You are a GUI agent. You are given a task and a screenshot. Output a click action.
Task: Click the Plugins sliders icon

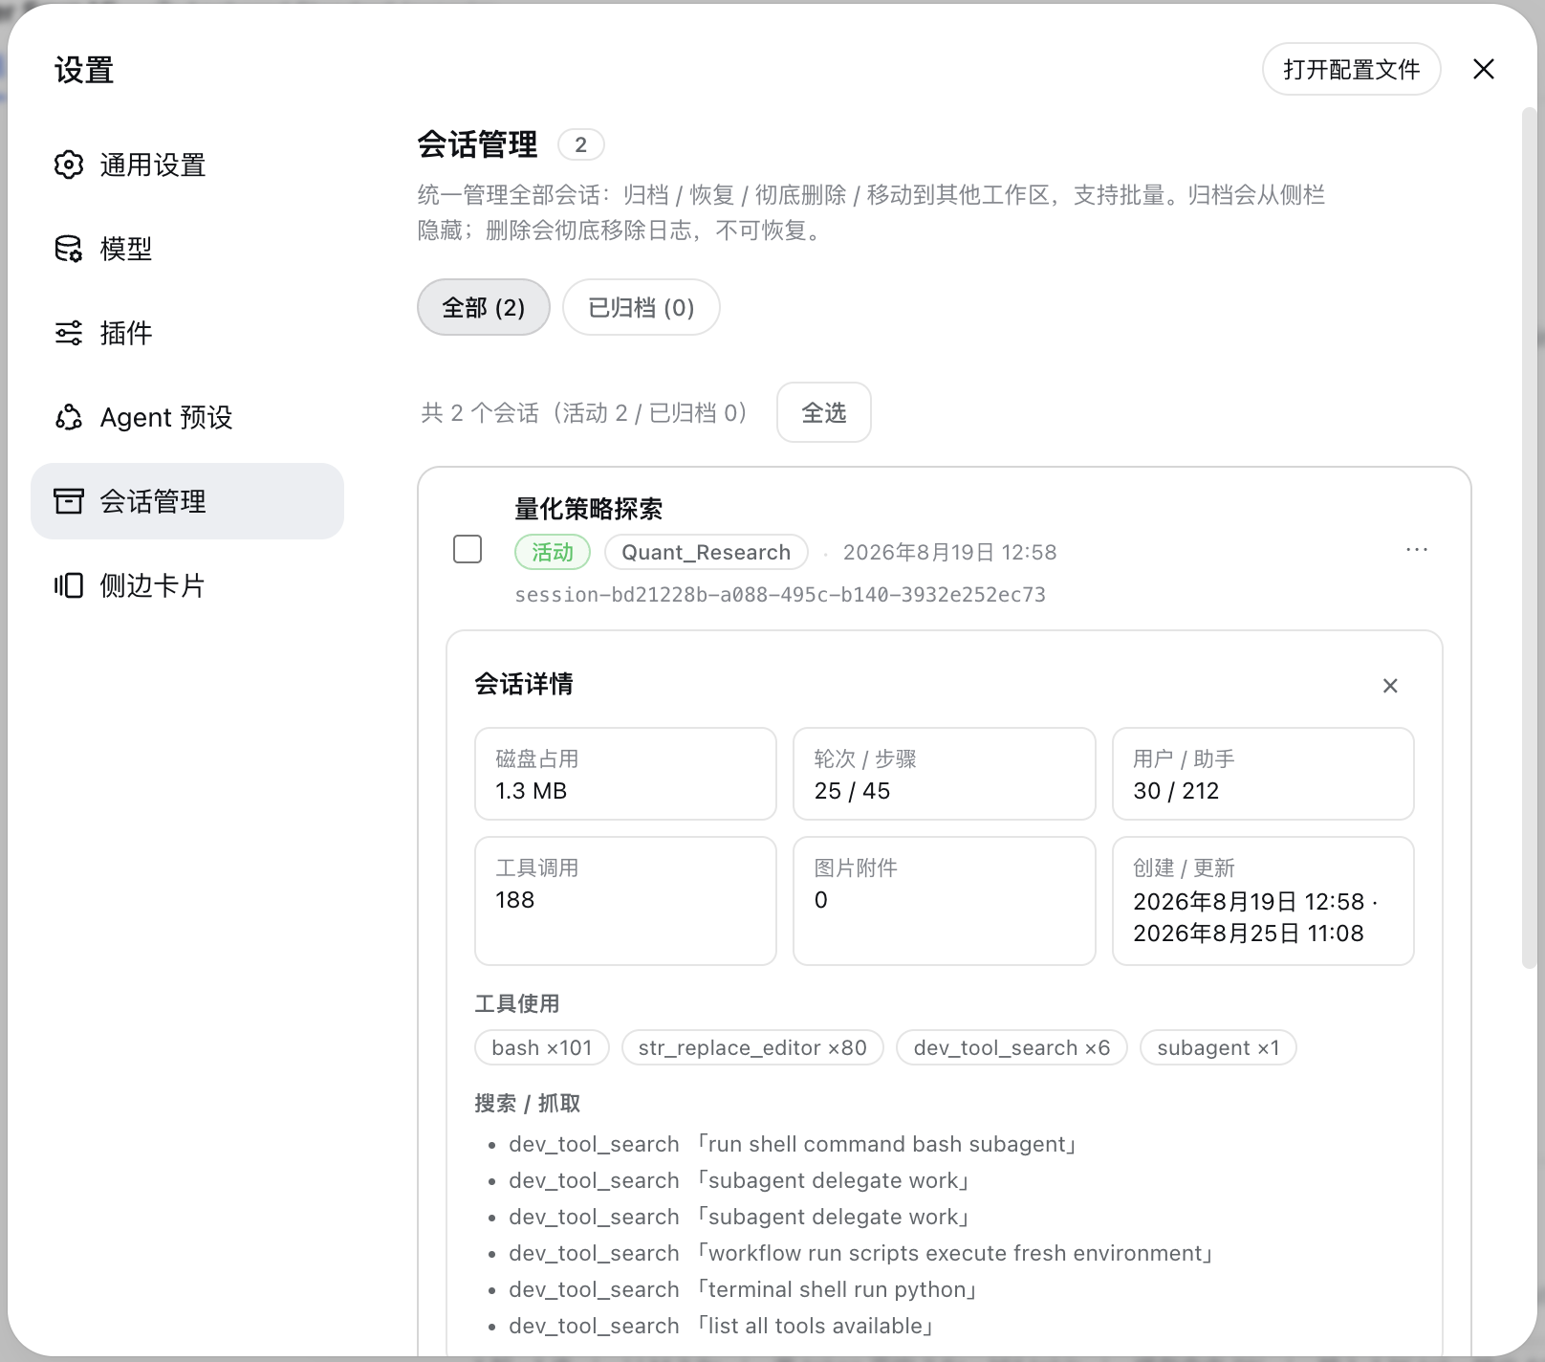69,333
